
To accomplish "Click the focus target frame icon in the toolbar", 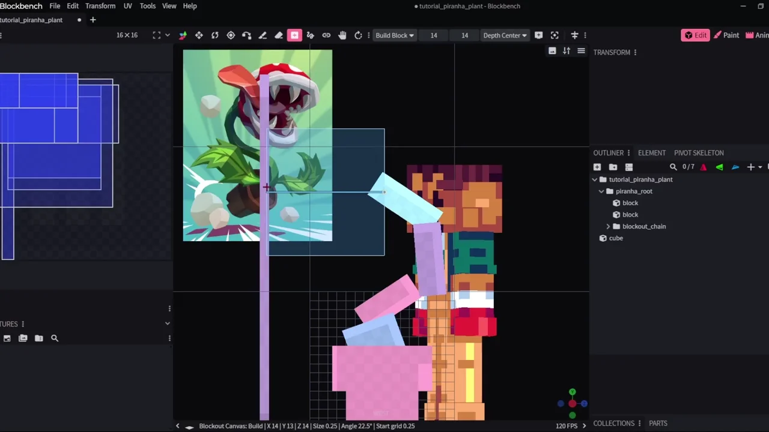I will click(555, 35).
